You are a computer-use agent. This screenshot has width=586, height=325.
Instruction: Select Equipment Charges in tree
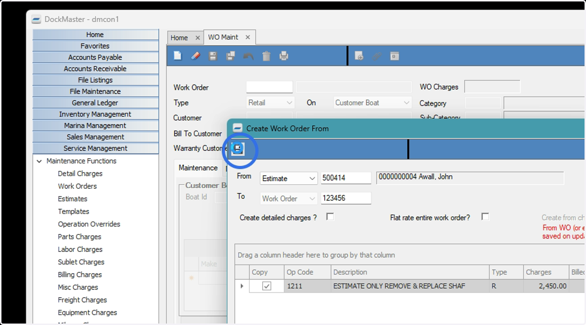[87, 313]
